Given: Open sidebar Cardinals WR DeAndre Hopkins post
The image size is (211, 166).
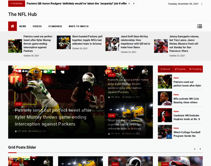Looking at the screenshot, I should 187,117.
